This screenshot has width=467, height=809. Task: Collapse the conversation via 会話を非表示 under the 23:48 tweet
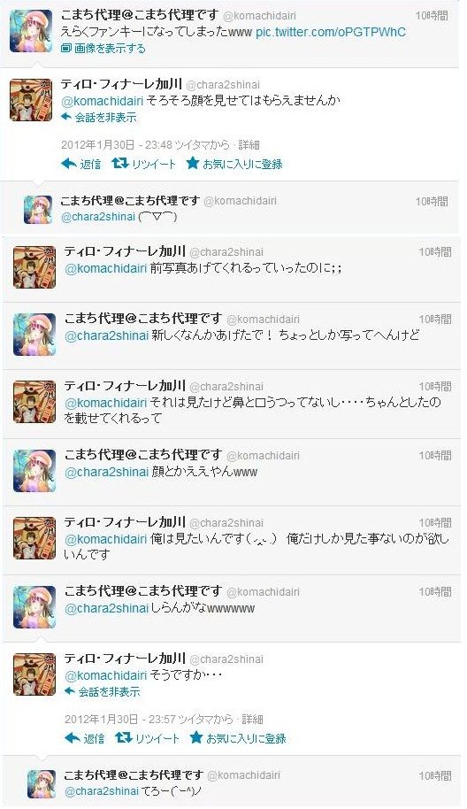coord(99,117)
